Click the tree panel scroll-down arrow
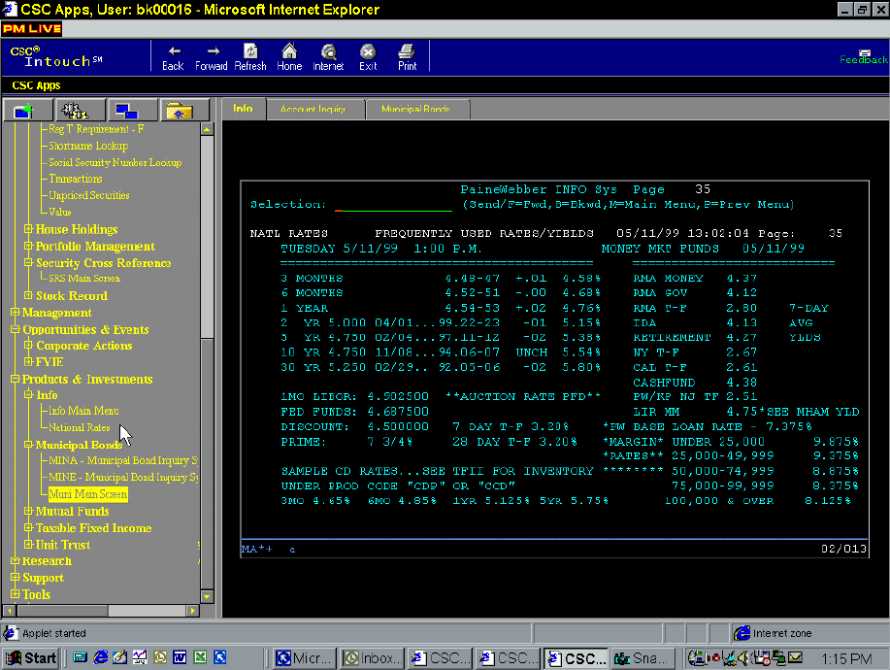Screen dimensions: 890x670 207,597
